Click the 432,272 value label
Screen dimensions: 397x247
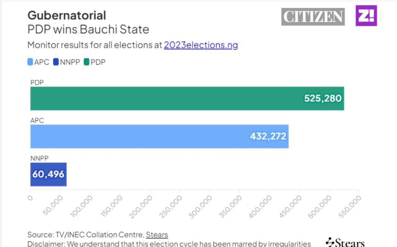268,136
